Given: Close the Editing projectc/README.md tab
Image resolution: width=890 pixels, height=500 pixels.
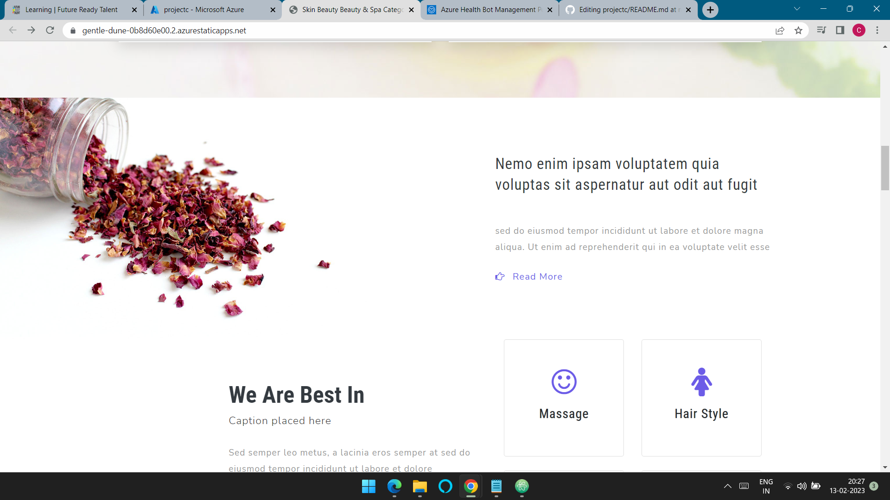Looking at the screenshot, I should pyautogui.click(x=688, y=10).
